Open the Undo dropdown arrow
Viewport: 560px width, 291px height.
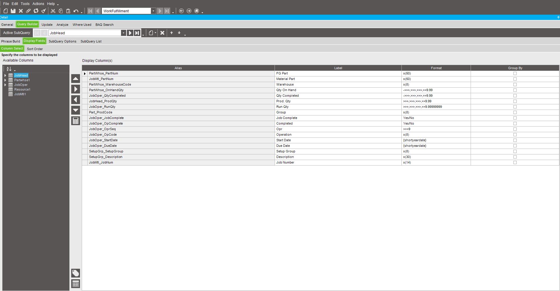[81, 12]
